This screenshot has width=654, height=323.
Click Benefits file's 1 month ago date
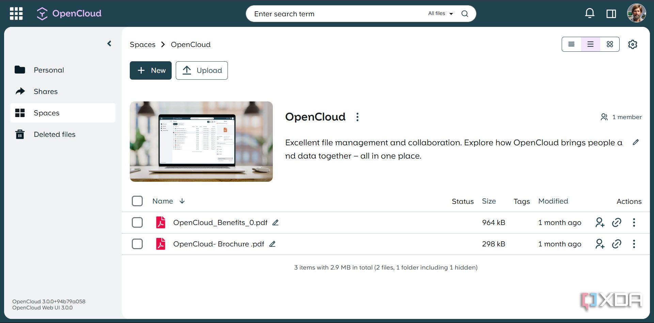pyautogui.click(x=560, y=223)
